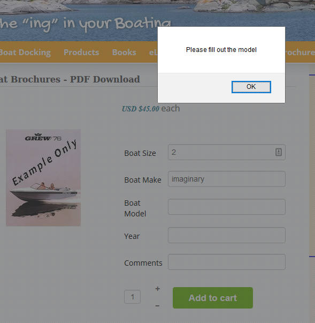Click the partially hidden Brochure menu item
This screenshot has width=315, height=323.
point(300,52)
